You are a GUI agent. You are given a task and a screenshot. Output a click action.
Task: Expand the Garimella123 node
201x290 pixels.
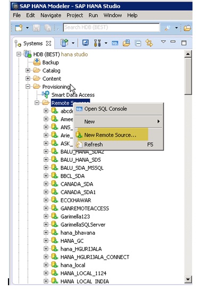point(46,217)
